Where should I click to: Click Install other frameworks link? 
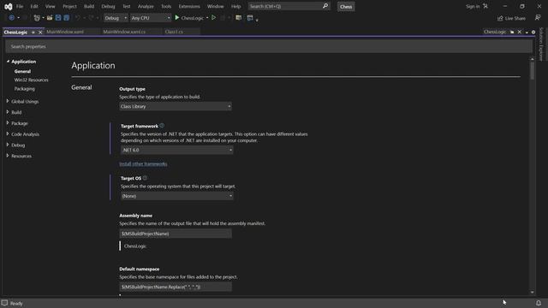coord(143,163)
